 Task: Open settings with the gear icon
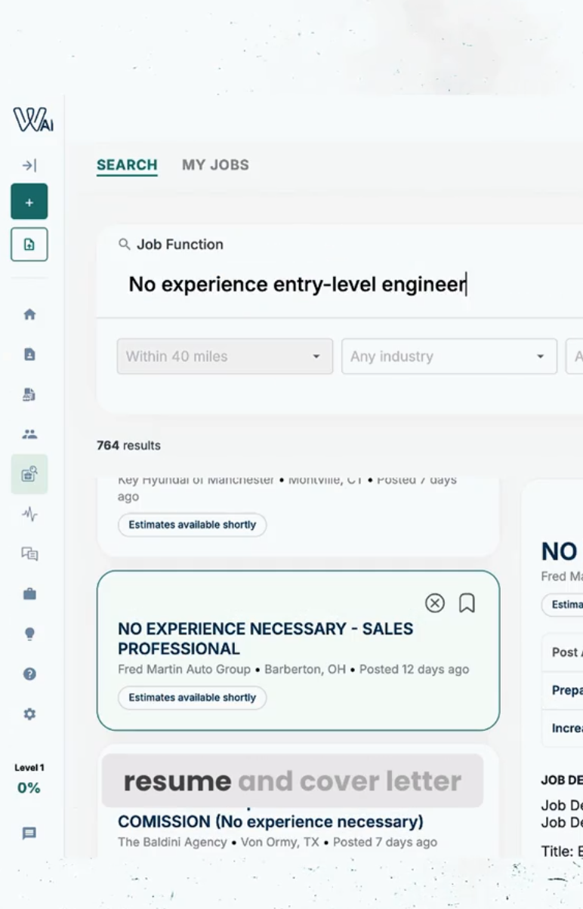pos(29,713)
